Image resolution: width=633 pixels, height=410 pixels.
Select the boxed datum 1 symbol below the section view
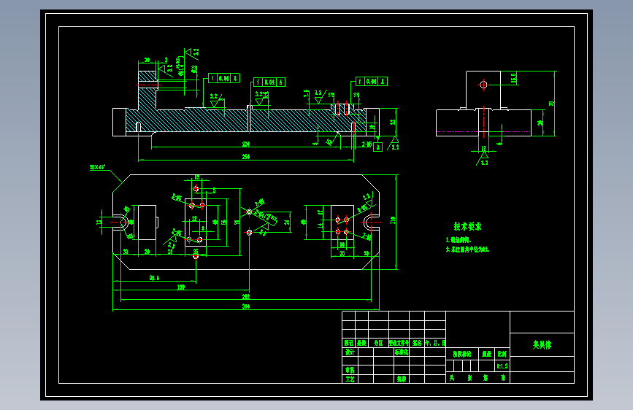pyautogui.click(x=378, y=147)
